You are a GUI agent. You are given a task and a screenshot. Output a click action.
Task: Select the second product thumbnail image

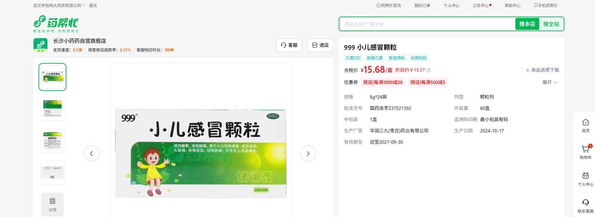point(52,109)
